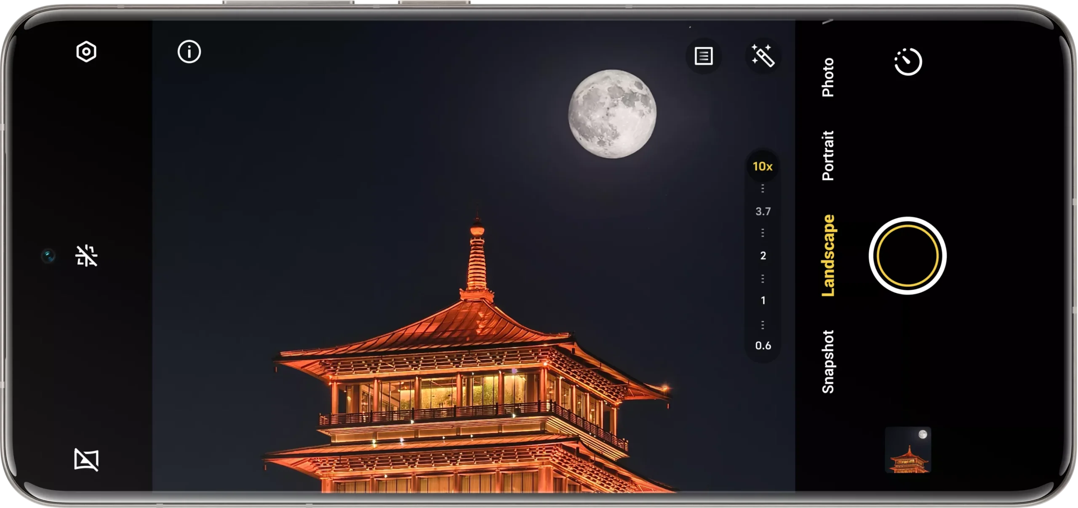Select Landscape mode tab
The width and height of the screenshot is (1078, 508).
tap(828, 256)
